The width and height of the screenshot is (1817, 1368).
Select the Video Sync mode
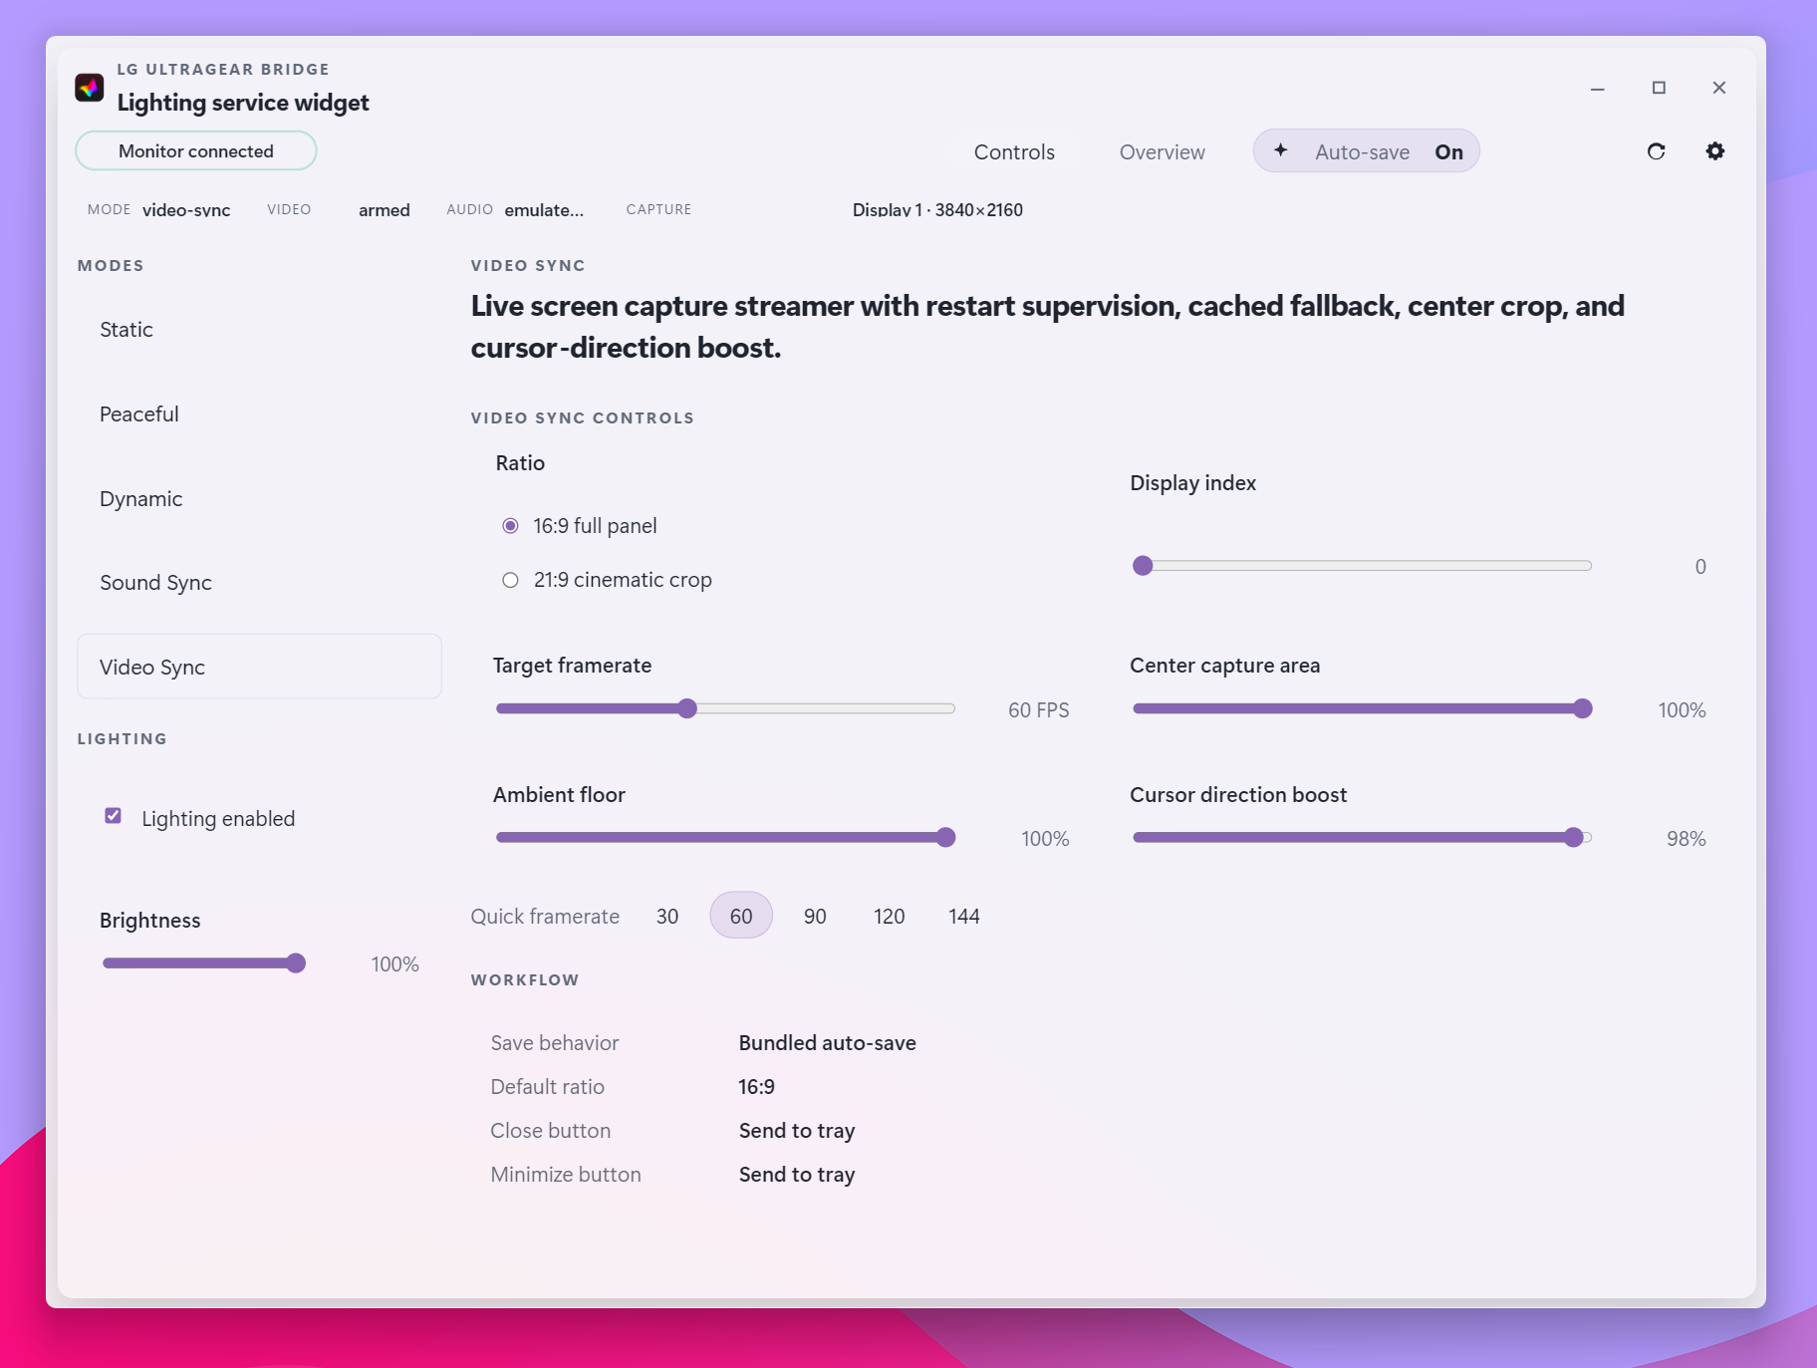tap(259, 667)
